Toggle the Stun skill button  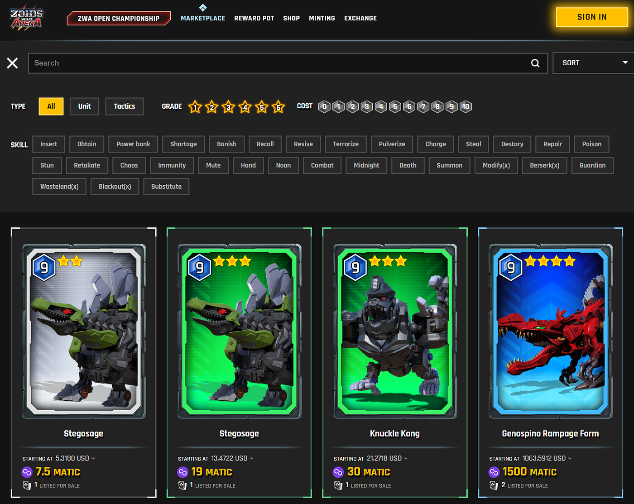tap(47, 165)
